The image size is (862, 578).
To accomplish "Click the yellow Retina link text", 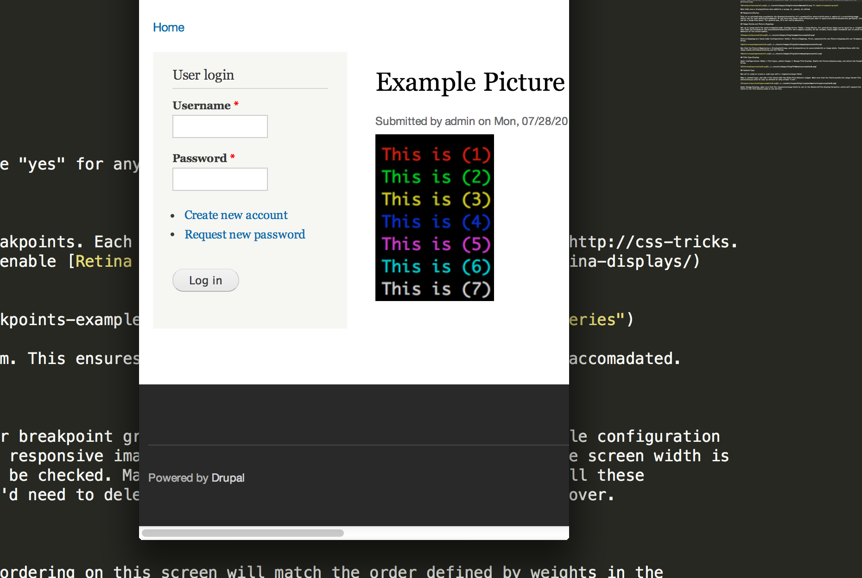I will click(104, 262).
